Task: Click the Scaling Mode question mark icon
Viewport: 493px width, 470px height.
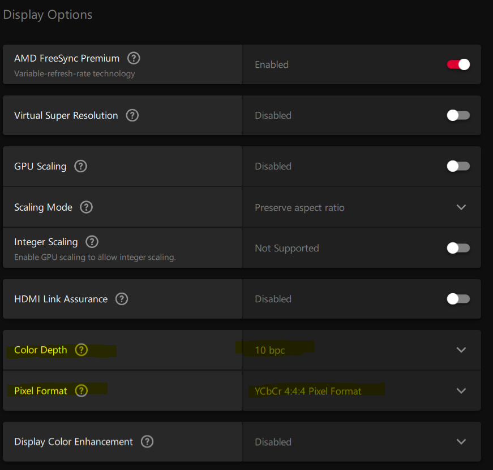Action: coord(86,207)
